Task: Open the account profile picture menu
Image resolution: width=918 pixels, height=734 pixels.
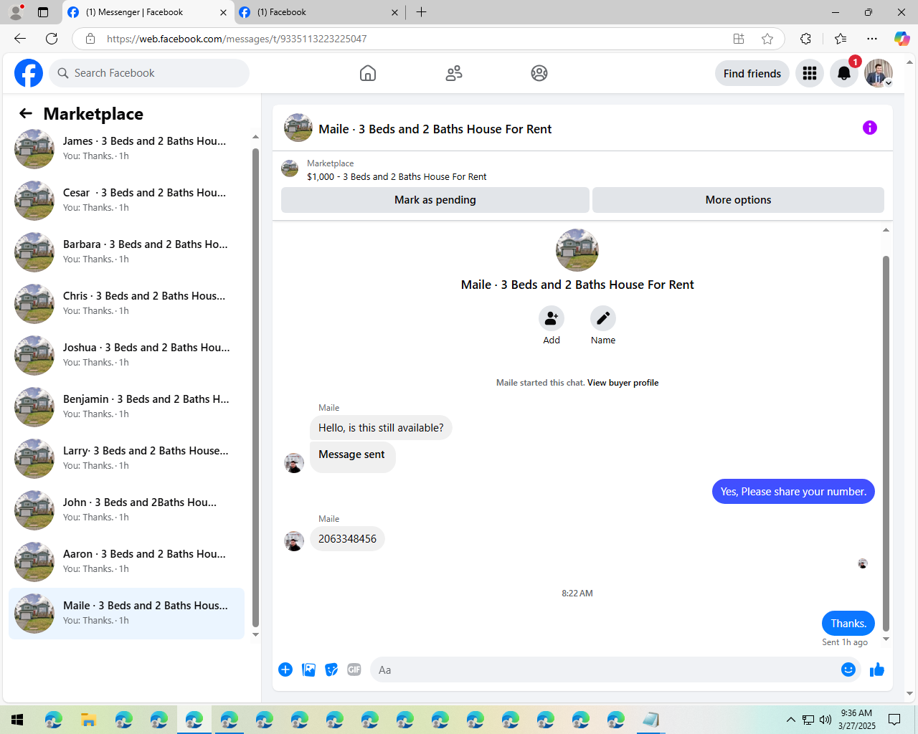Action: coord(879,73)
